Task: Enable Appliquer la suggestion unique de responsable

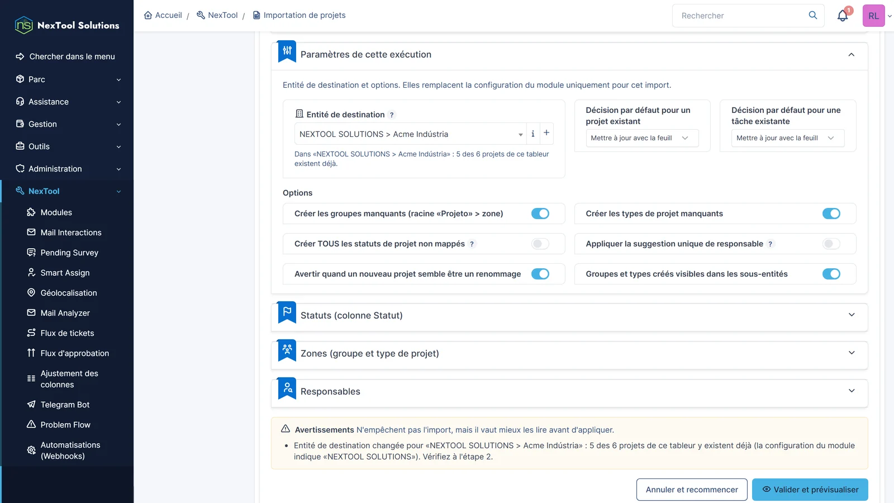Action: [x=831, y=244]
